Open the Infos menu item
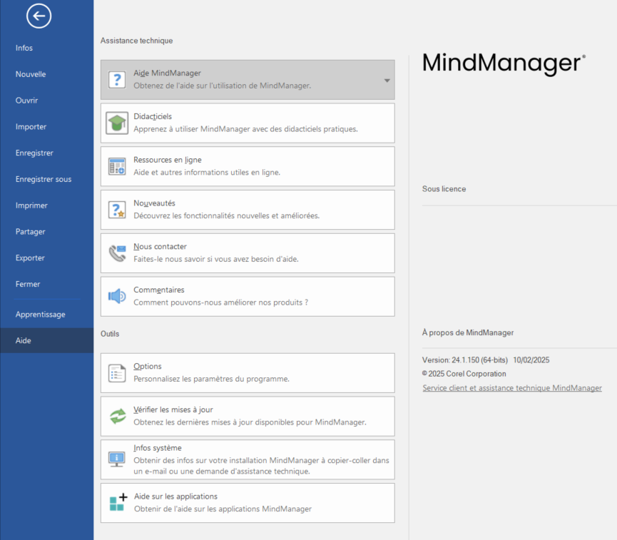Screen dimensions: 617x540 click(x=24, y=48)
